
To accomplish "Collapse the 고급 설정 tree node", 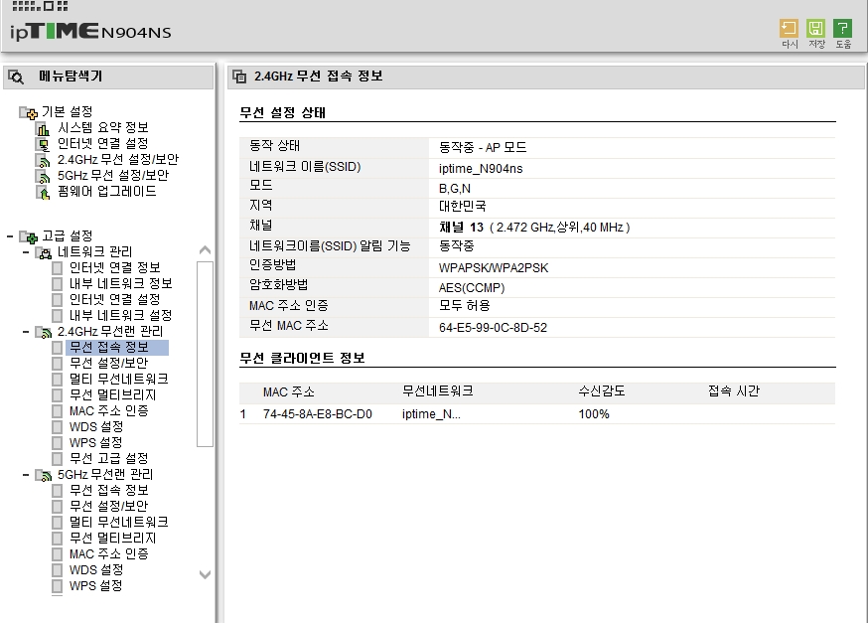I will click(10, 236).
